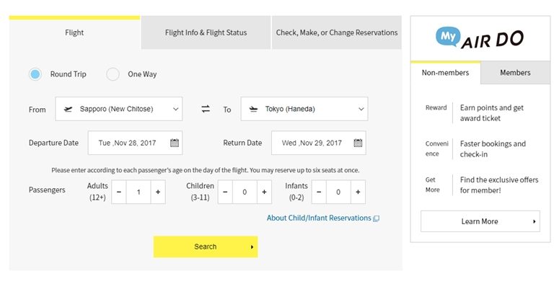This screenshot has width=554, height=284.
Task: Add an infant using plus button
Action: (x=358, y=192)
